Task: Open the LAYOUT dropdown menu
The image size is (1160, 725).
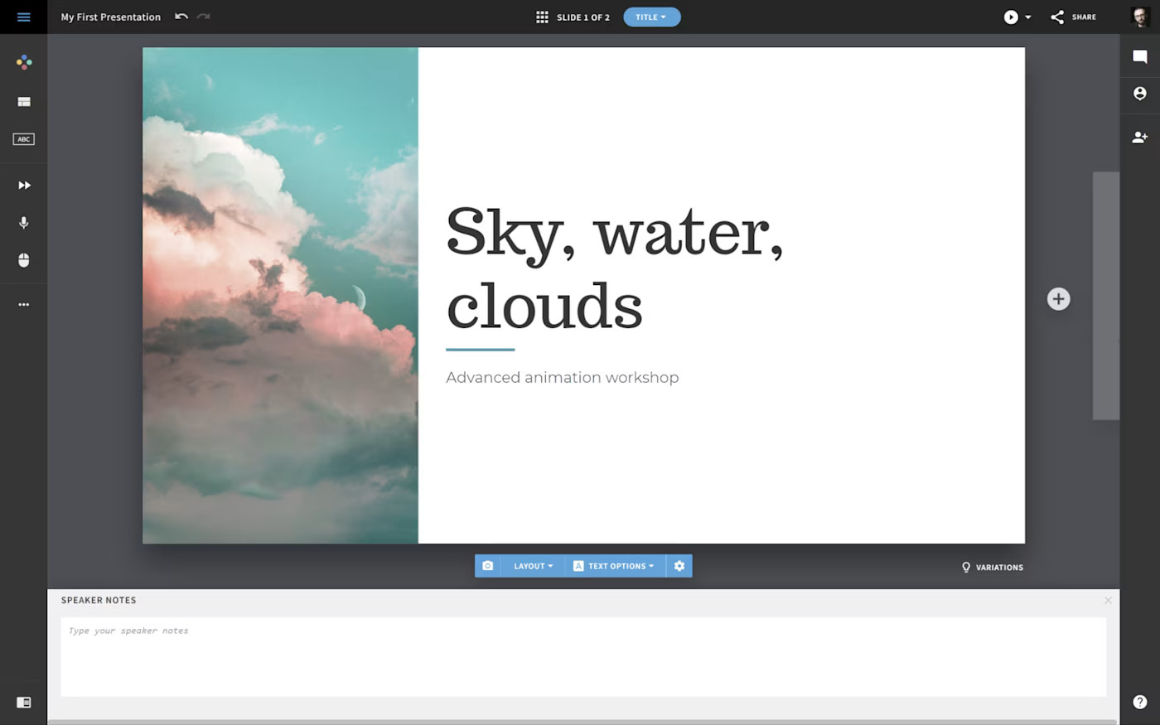Action: coord(533,566)
